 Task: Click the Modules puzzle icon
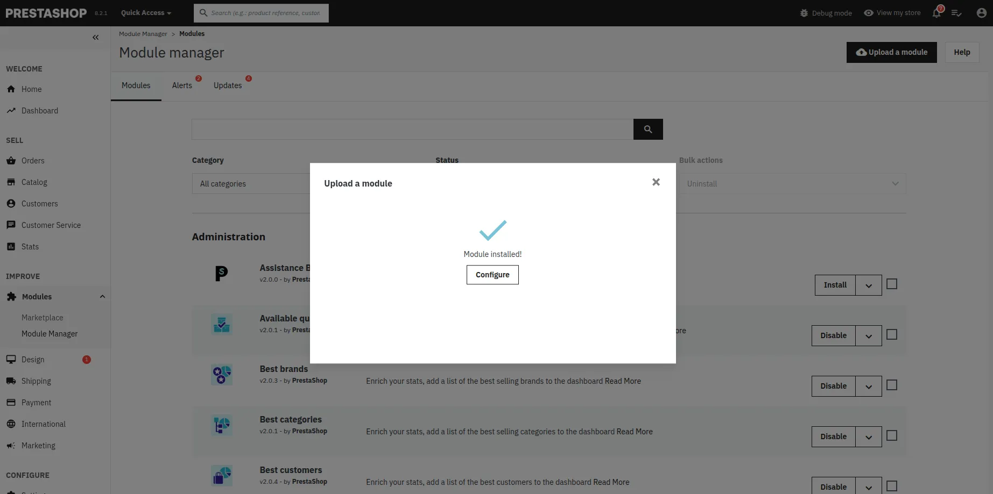(x=11, y=296)
